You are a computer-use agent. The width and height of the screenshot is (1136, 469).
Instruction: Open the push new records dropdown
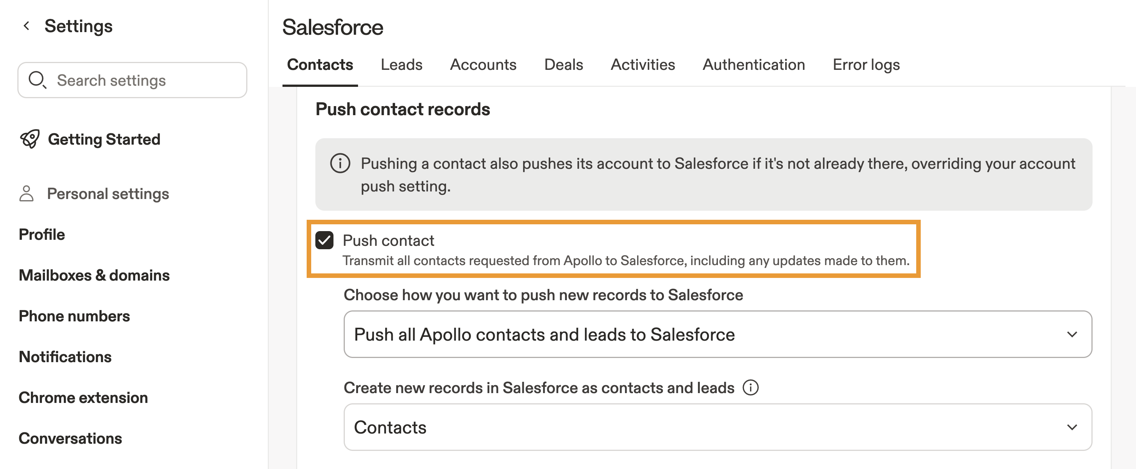coord(717,334)
